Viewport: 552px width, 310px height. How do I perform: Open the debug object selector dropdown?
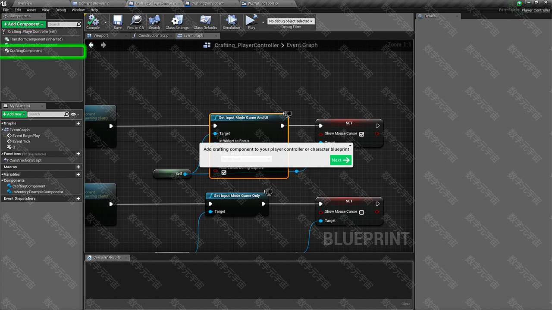click(x=291, y=21)
